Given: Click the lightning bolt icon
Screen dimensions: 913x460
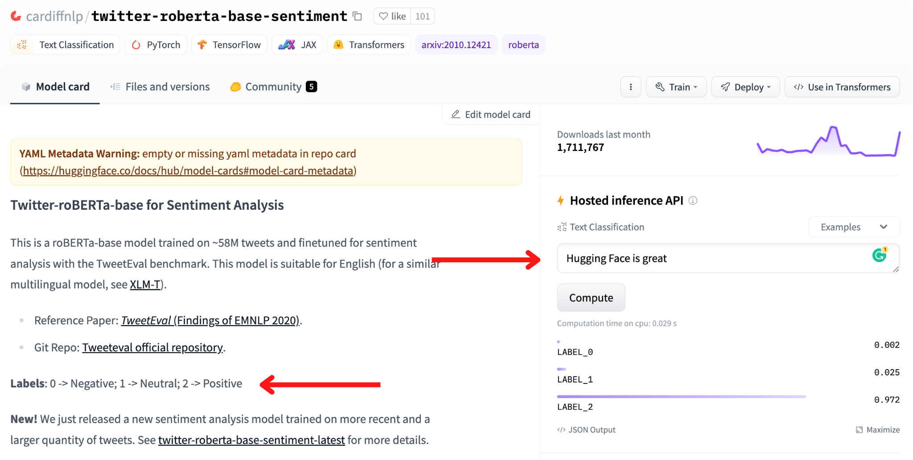Looking at the screenshot, I should (561, 200).
